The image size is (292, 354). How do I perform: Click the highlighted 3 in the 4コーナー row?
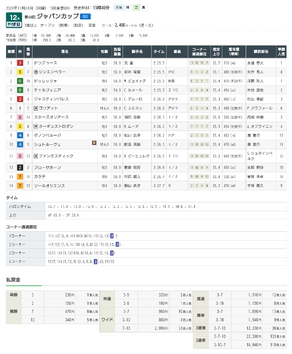pyautogui.click(x=95, y=262)
